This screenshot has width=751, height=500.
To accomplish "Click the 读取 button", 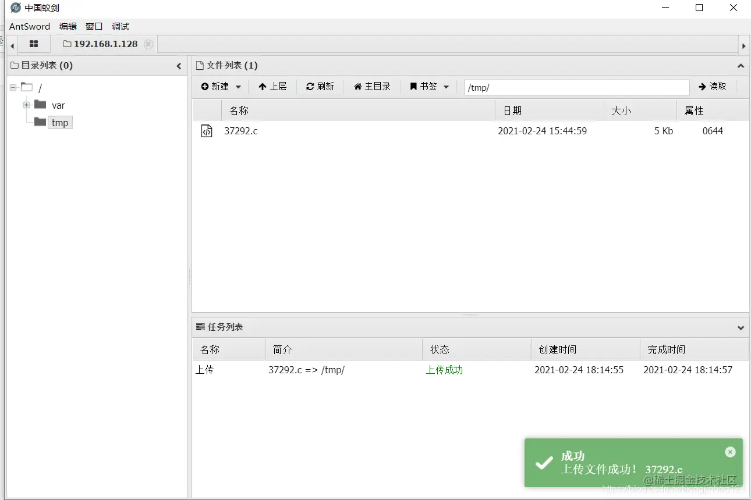I will (x=713, y=87).
